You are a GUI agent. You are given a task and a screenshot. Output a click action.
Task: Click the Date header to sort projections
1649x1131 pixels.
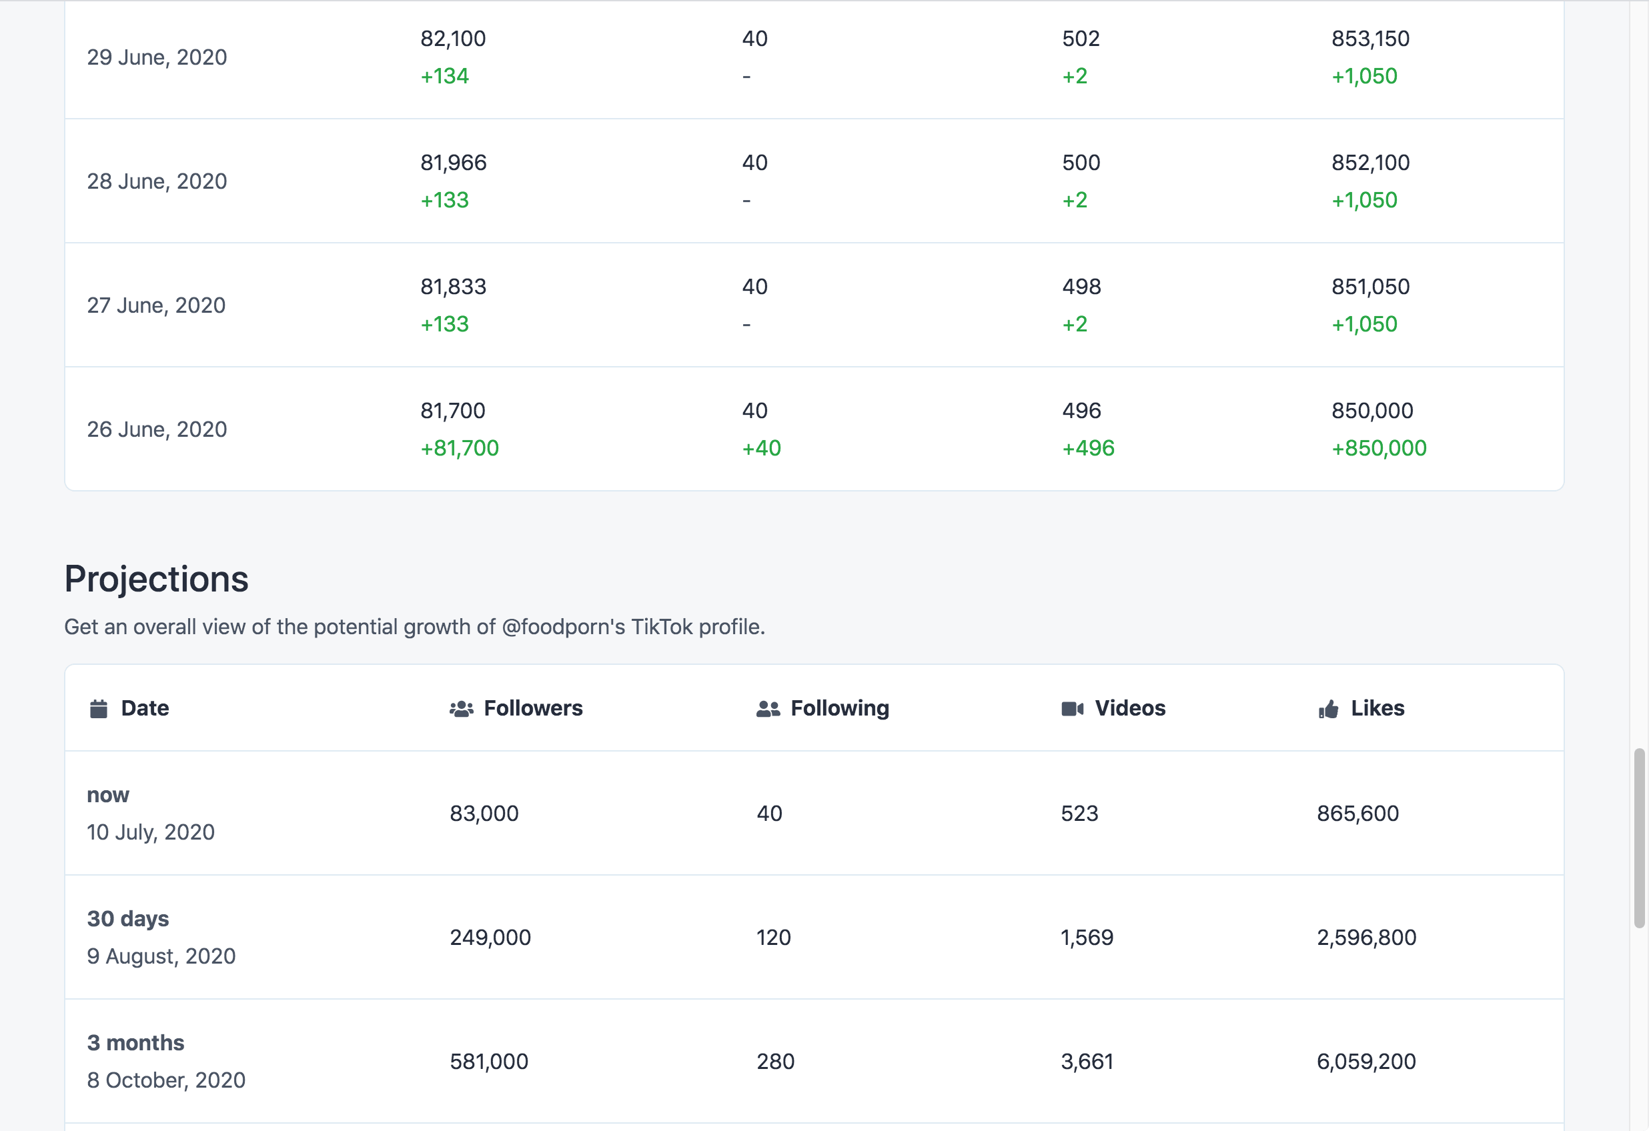[x=145, y=708]
